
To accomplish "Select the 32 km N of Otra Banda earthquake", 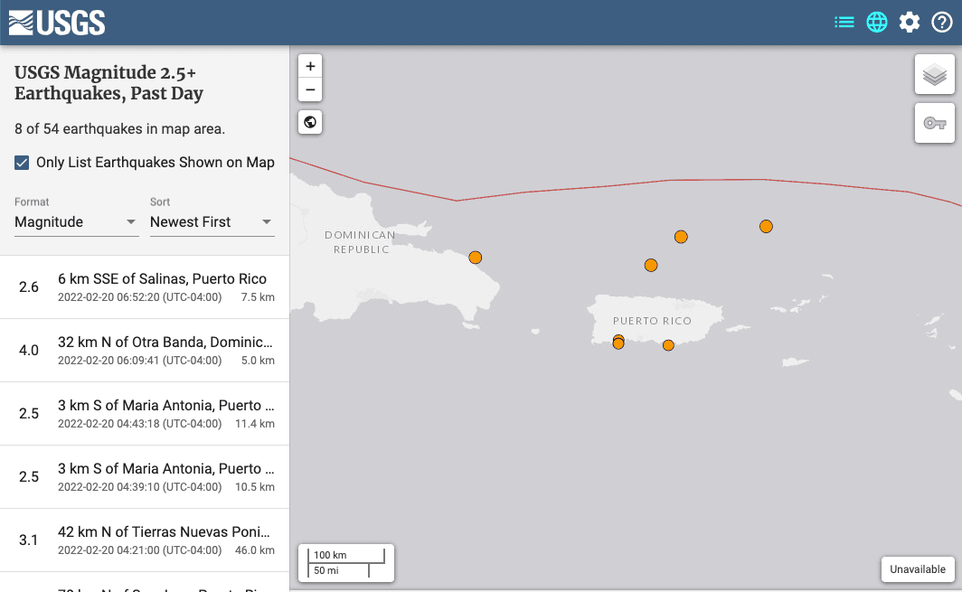I will click(145, 351).
